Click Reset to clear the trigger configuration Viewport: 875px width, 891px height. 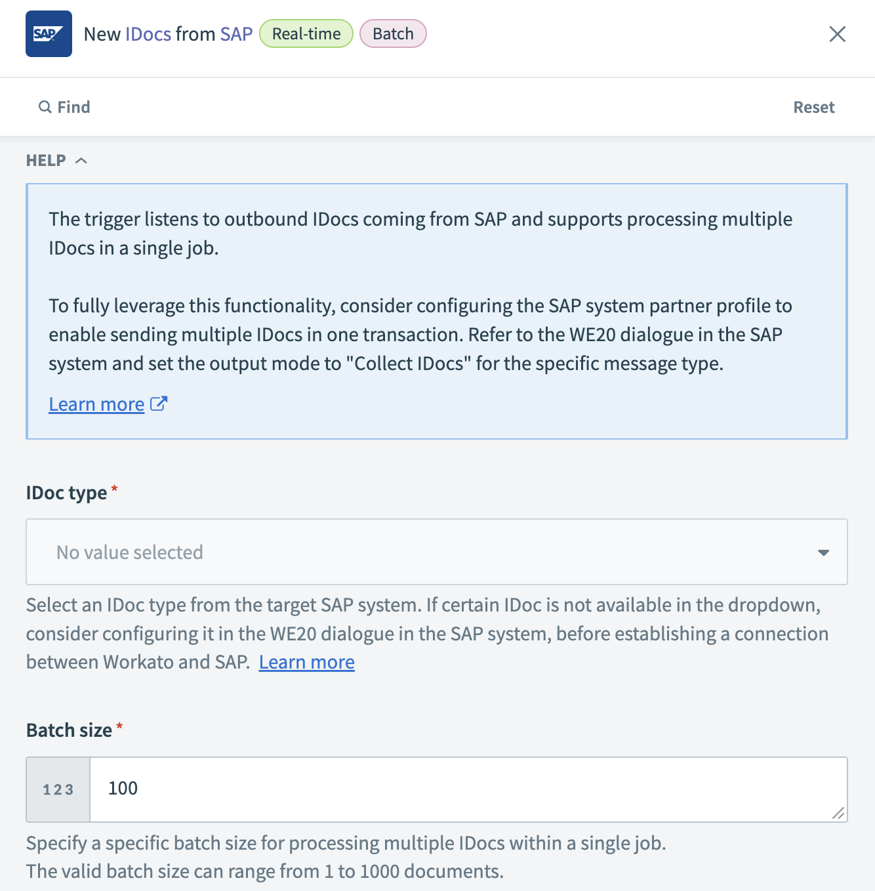click(x=813, y=106)
